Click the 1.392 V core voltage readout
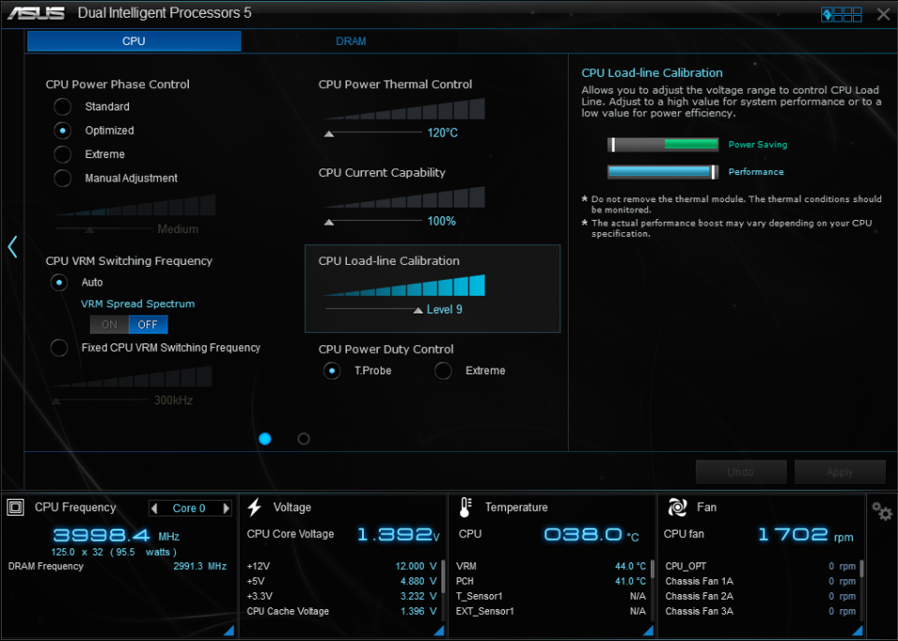The width and height of the screenshot is (898, 641). [398, 534]
